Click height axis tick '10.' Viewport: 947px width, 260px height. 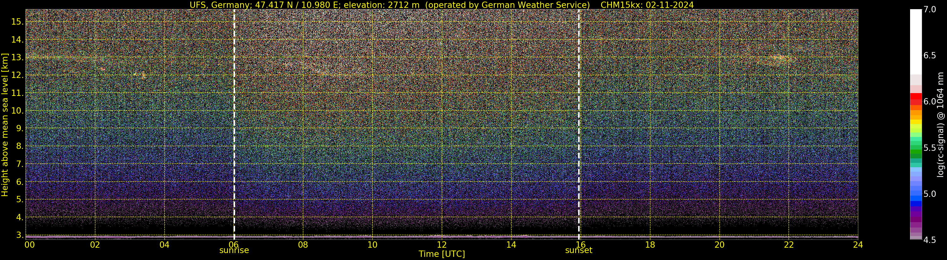[x=17, y=111]
